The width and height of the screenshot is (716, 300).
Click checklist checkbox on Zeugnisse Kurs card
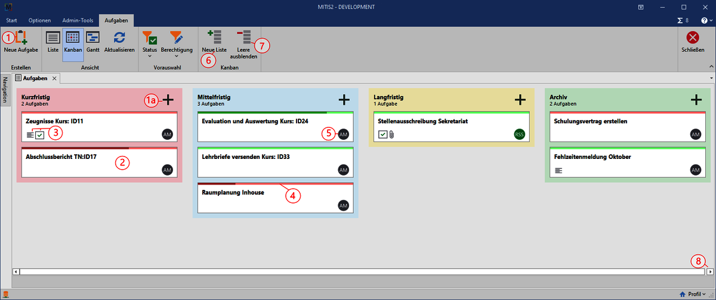pyautogui.click(x=39, y=135)
